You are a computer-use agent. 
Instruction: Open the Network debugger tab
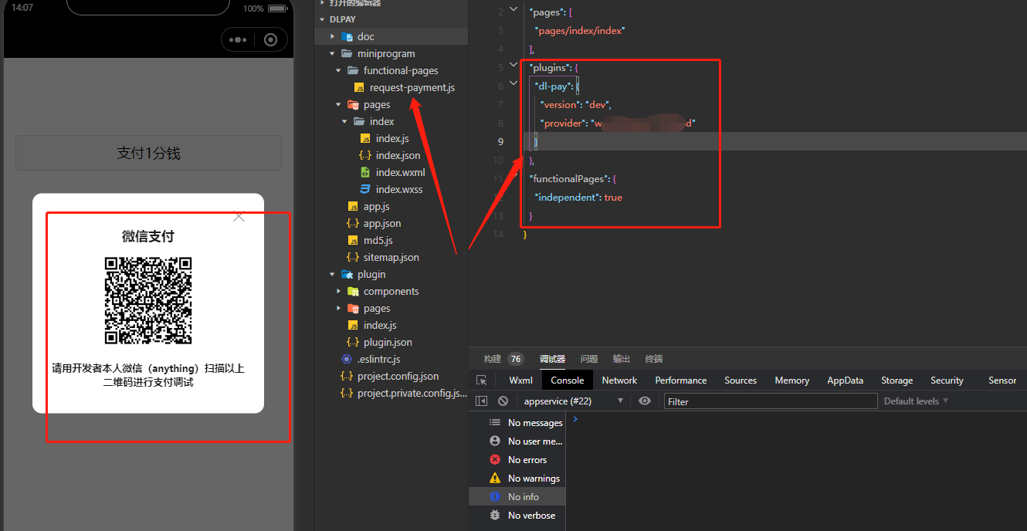tap(619, 380)
